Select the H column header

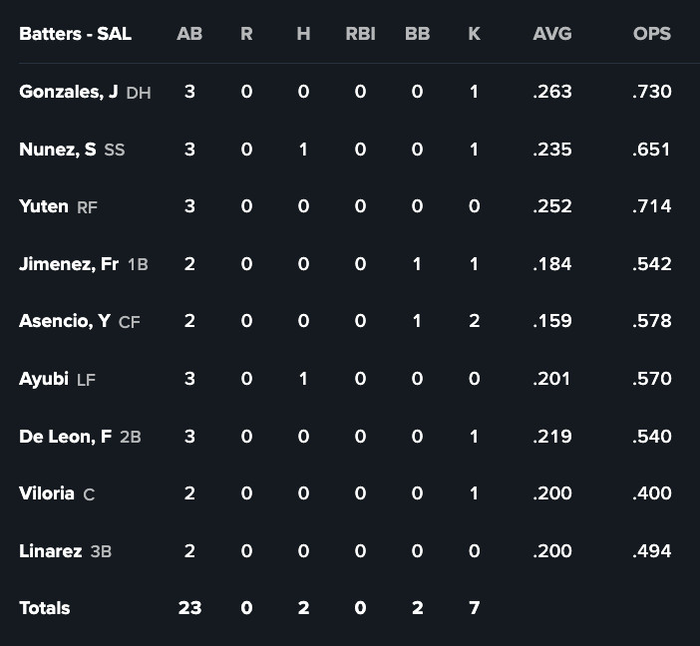(303, 34)
